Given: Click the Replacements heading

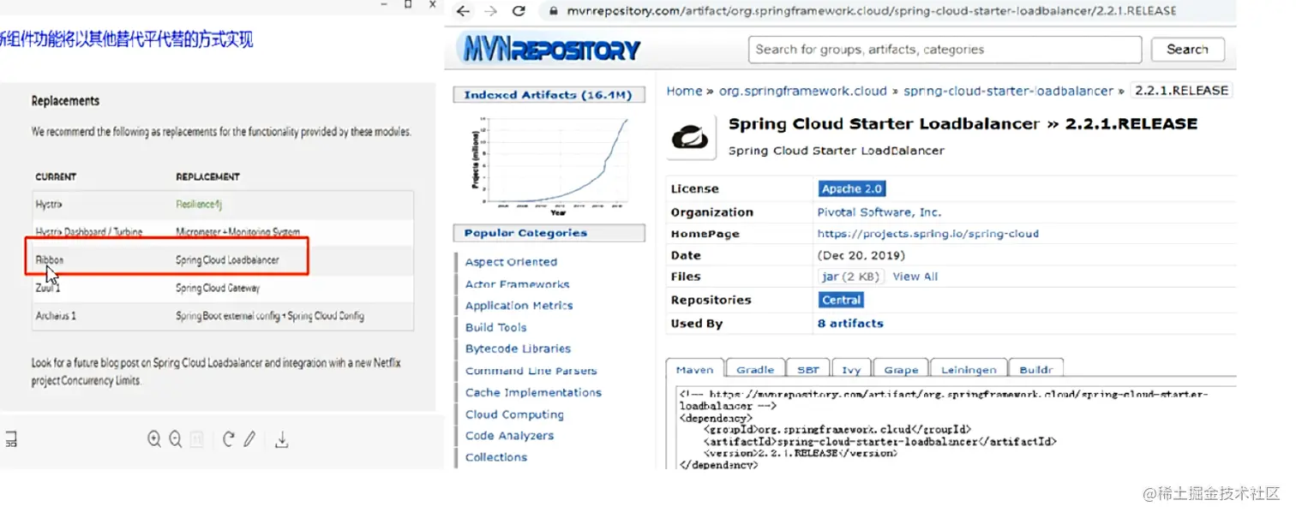Looking at the screenshot, I should click(x=65, y=101).
